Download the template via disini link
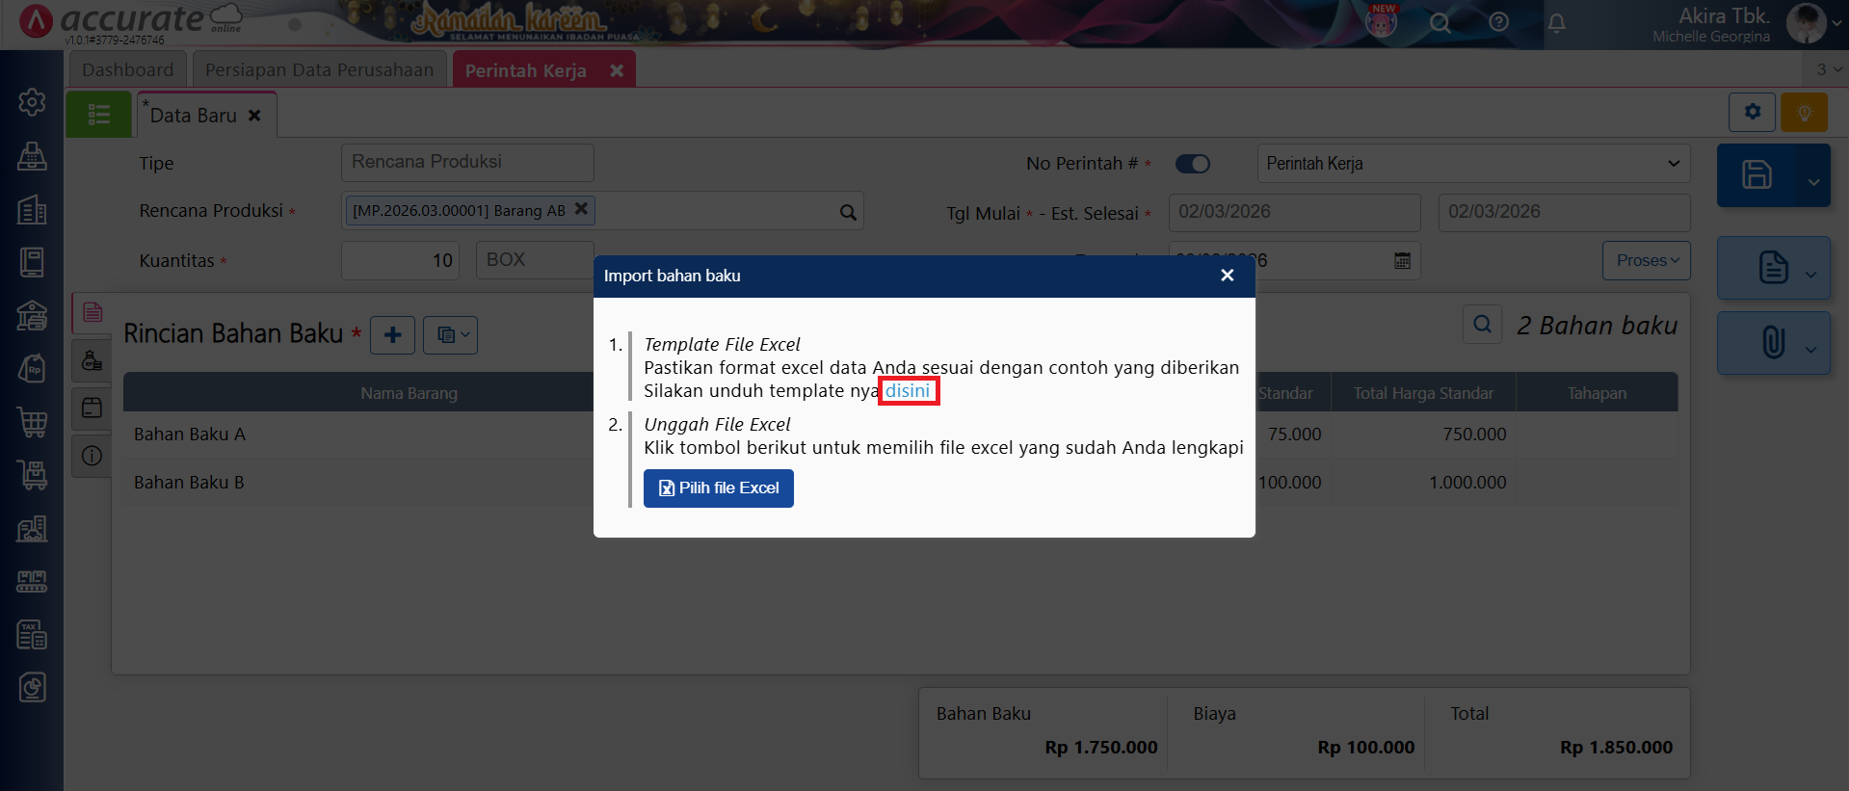 coord(908,391)
